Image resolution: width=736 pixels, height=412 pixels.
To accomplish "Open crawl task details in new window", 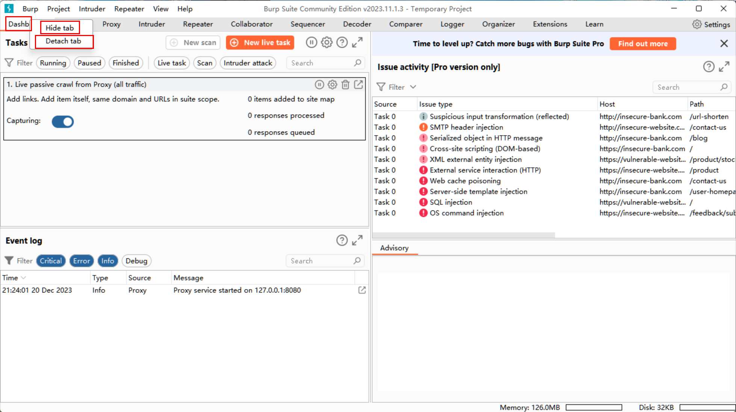I will coord(358,85).
